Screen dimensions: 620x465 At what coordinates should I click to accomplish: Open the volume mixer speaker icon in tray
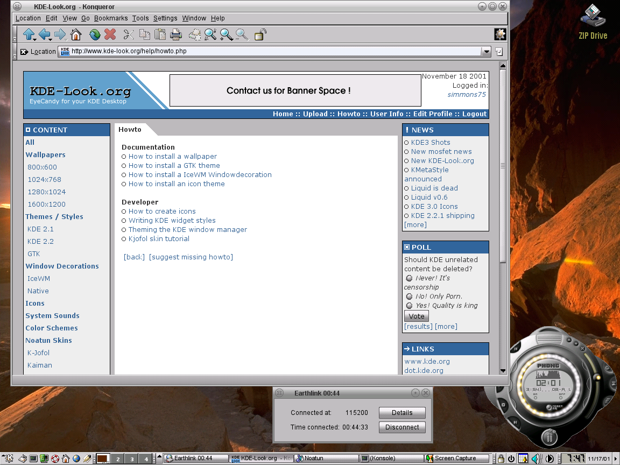(536, 459)
